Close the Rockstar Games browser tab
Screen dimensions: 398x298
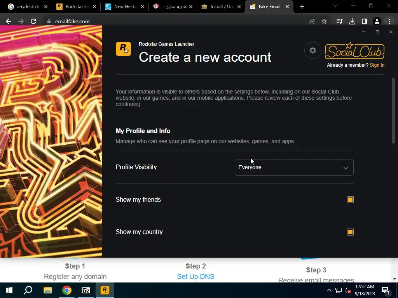(x=94, y=7)
